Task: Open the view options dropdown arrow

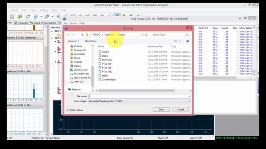Action: pos(180,41)
